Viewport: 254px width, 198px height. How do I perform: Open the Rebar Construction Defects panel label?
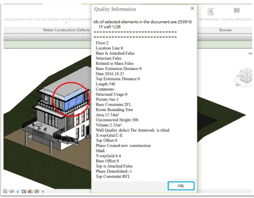[x=66, y=30]
